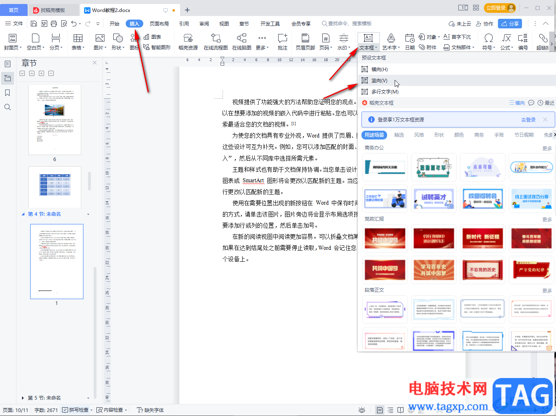Click the 附件 attachment icon
The height and width of the screenshot is (416, 556).
pos(428,47)
